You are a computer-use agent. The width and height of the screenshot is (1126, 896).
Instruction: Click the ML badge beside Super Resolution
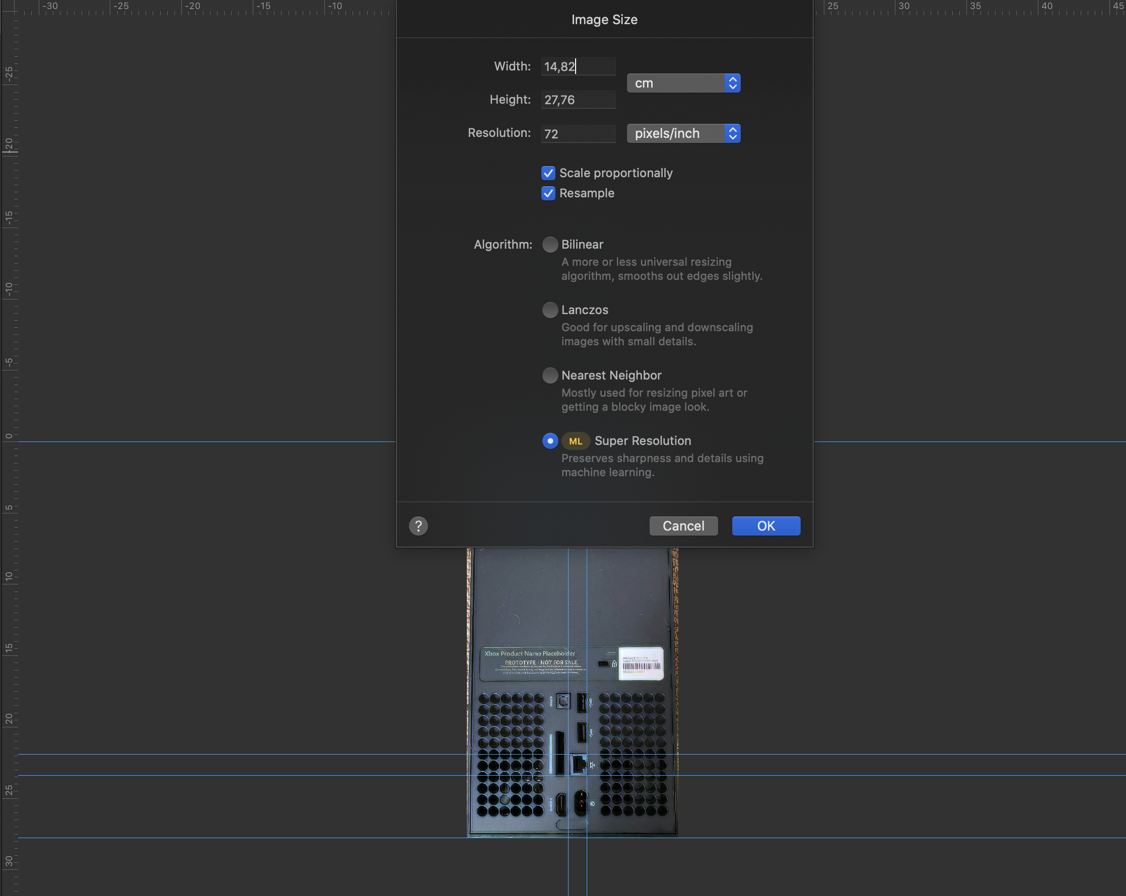tap(576, 440)
